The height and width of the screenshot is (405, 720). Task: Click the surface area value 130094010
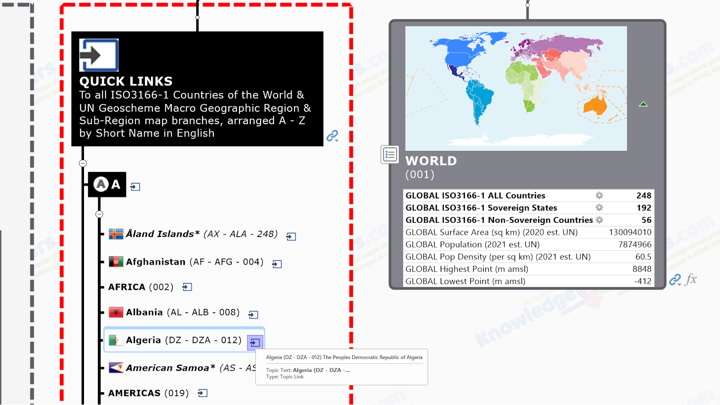point(630,232)
